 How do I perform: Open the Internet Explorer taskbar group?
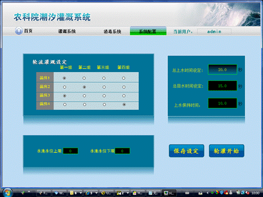pyautogui.click(x=89, y=193)
